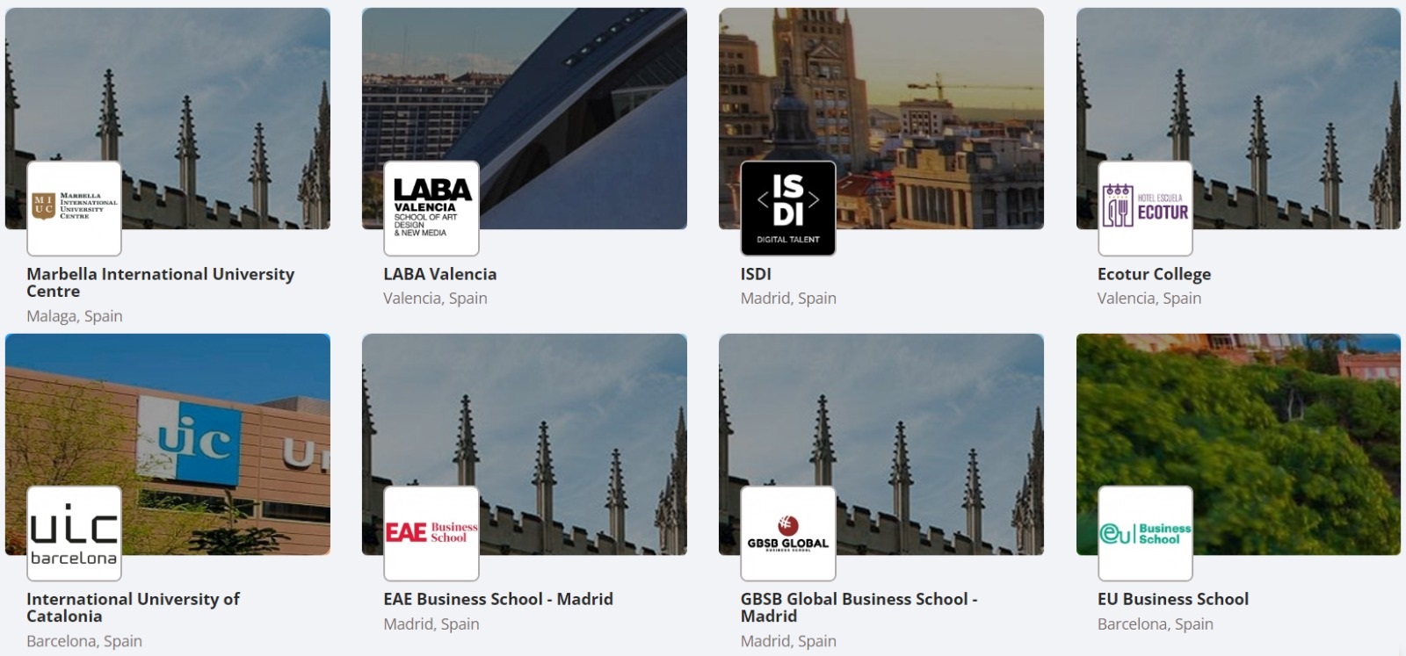The width and height of the screenshot is (1406, 656).
Task: Open the EAE Business School logo
Action: (x=431, y=534)
